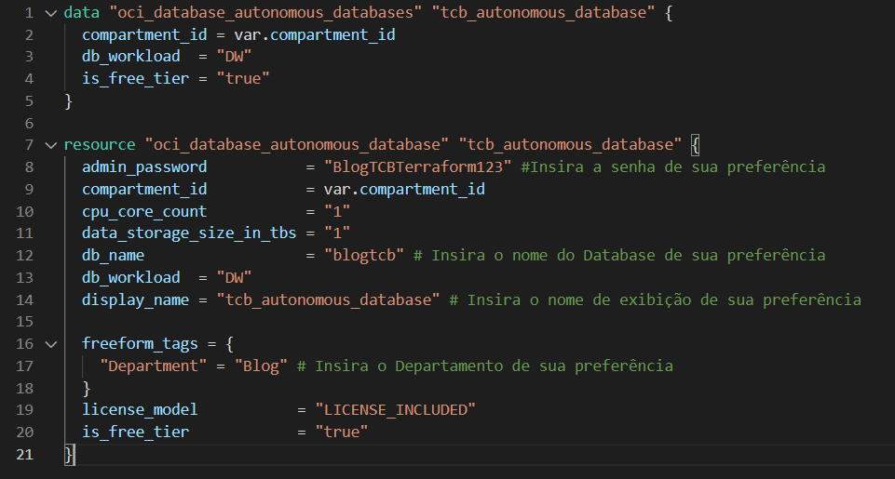Place cursor after closing brace on line 21
This screenshot has height=479, width=895.
pyautogui.click(x=75, y=455)
